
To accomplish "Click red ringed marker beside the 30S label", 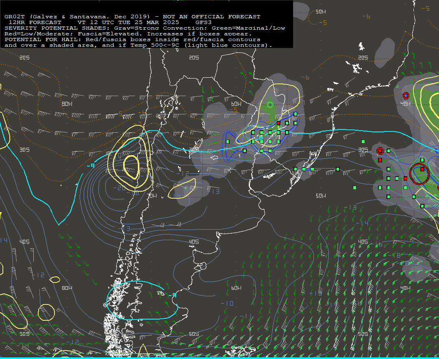I will (380, 151).
